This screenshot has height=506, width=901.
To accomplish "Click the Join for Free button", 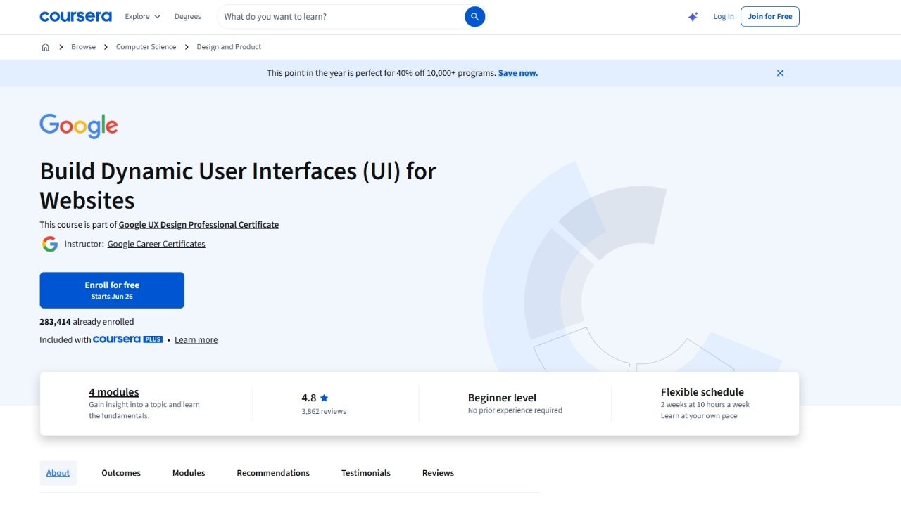I will click(770, 17).
